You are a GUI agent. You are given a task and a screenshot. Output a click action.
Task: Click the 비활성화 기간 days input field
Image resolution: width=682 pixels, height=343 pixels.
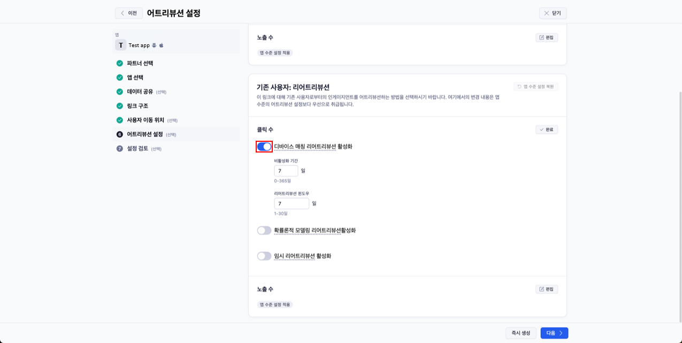(x=286, y=171)
